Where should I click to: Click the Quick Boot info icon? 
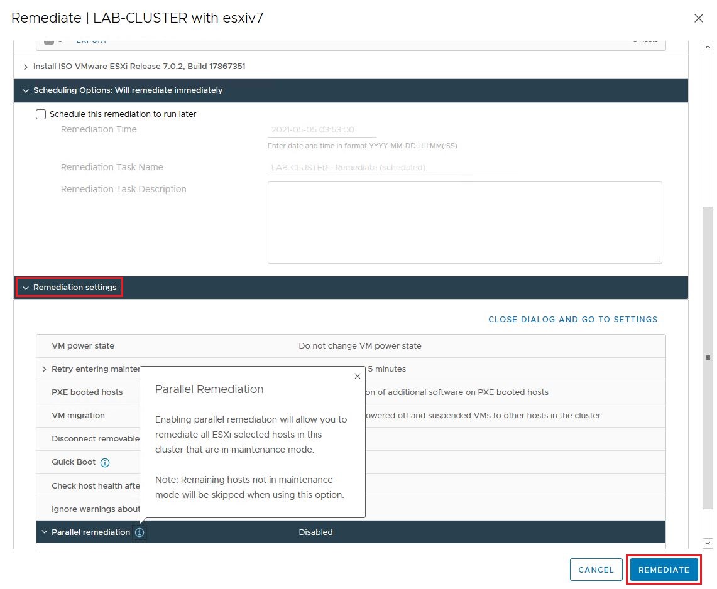(105, 463)
